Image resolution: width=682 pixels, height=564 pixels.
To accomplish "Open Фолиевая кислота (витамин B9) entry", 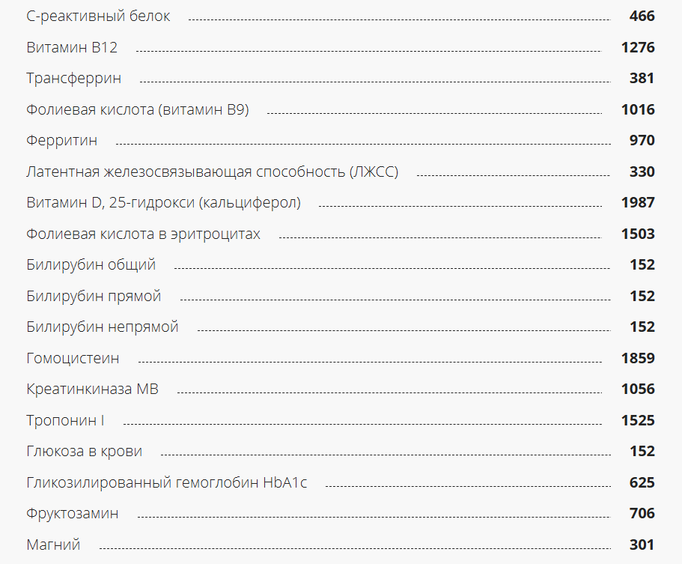I will click(137, 110).
